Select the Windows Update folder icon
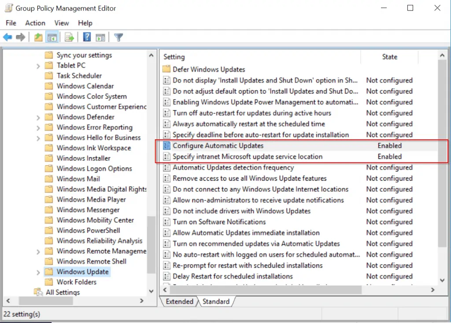 (x=49, y=272)
